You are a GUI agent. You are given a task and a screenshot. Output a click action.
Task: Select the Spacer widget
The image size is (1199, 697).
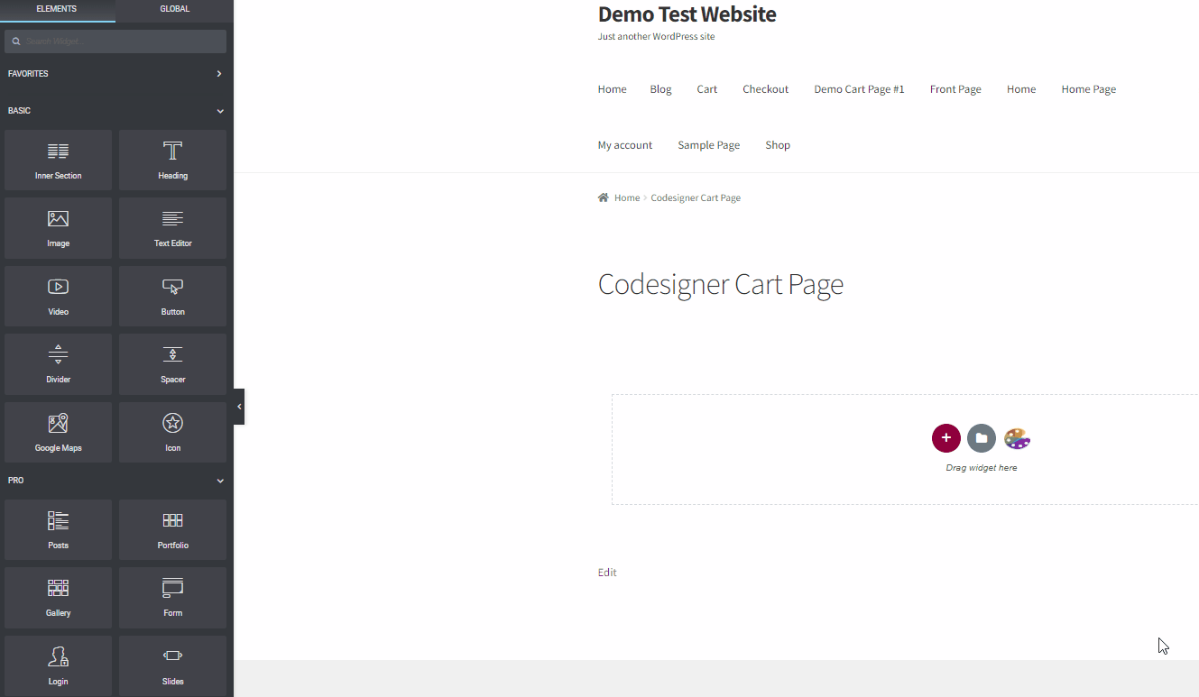point(172,364)
